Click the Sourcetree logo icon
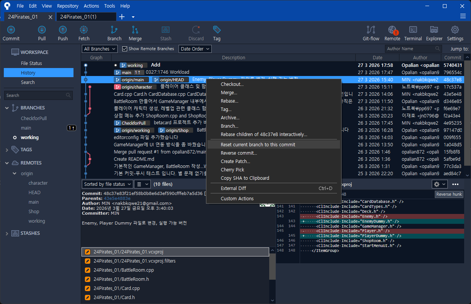This screenshot has height=304, width=471. point(7,6)
